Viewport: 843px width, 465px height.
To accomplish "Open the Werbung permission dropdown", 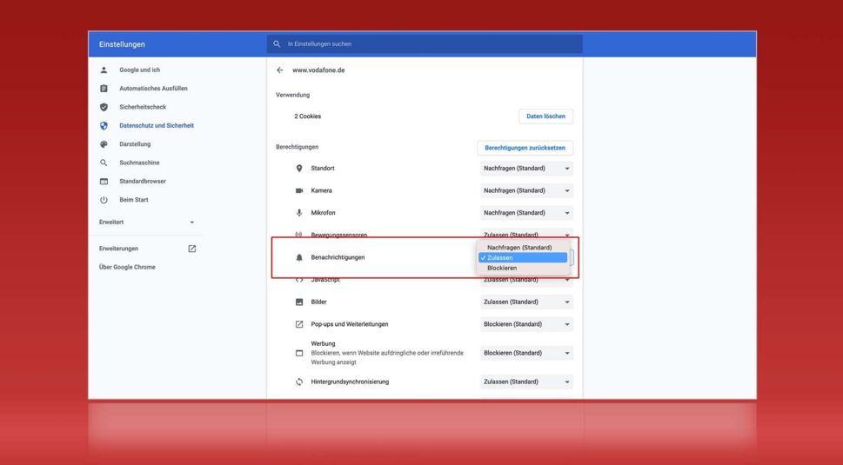I will tap(526, 354).
